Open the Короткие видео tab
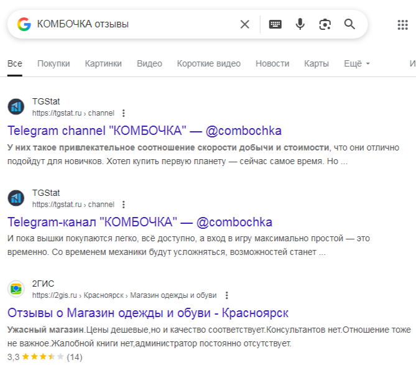The image size is (416, 365). click(x=208, y=63)
